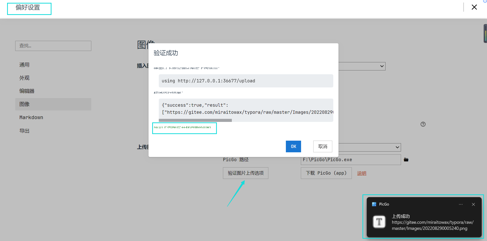This screenshot has height=241, width=487.
Task: Click the 偏好设置 window title
Action: click(28, 7)
